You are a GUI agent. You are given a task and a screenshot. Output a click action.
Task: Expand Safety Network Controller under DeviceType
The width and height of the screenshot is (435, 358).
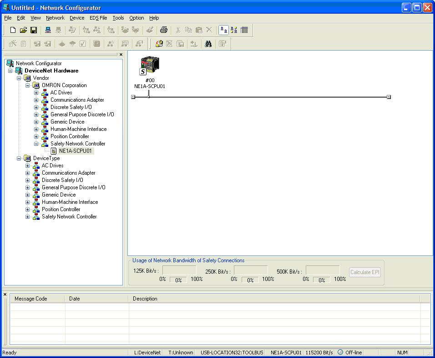click(27, 217)
